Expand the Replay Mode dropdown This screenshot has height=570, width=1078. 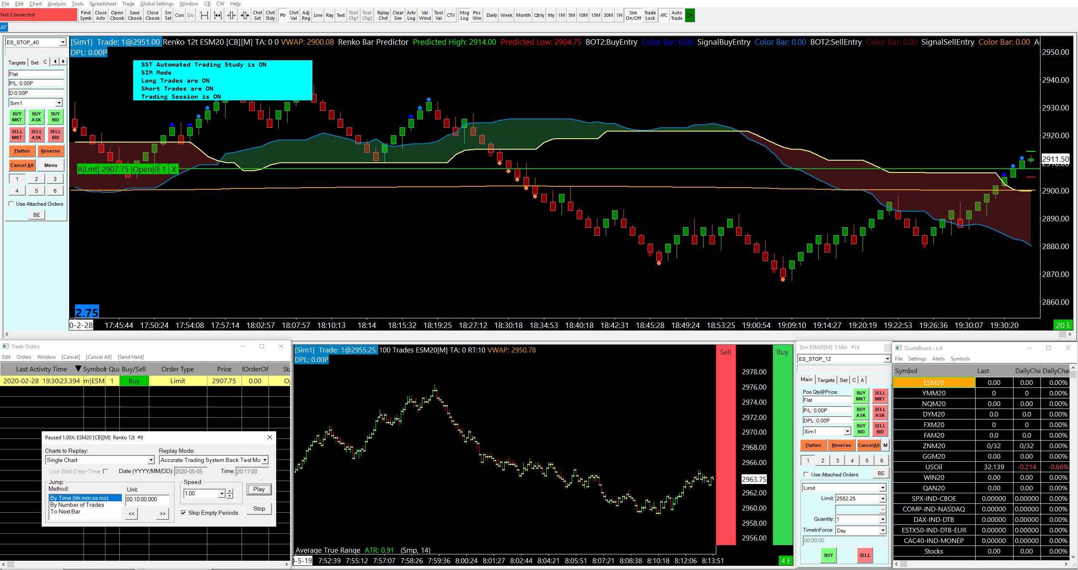265,460
